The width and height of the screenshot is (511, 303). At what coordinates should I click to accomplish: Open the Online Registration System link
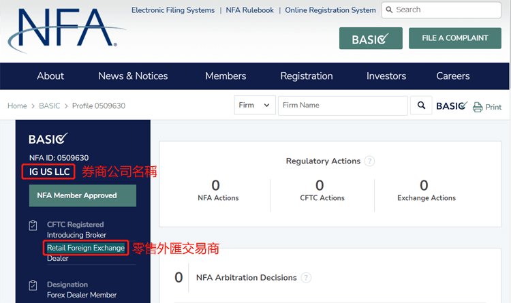click(x=330, y=10)
